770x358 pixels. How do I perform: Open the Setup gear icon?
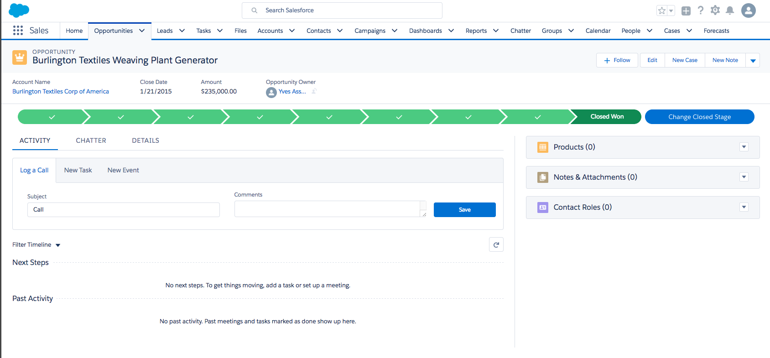(x=715, y=10)
